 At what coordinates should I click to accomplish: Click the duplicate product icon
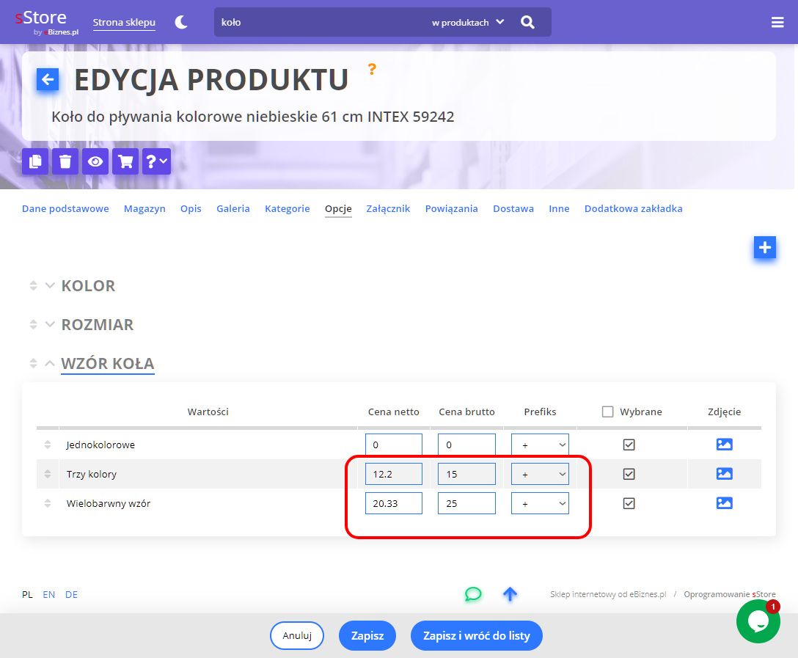point(35,161)
